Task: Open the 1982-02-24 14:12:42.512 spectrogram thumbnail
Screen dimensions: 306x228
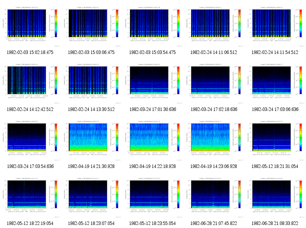Action: tap(30, 83)
